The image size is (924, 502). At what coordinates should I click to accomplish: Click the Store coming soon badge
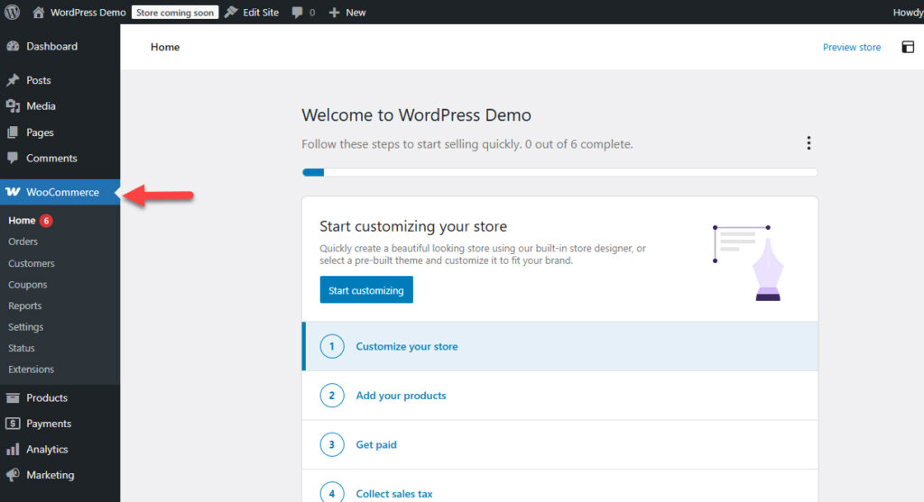click(175, 13)
